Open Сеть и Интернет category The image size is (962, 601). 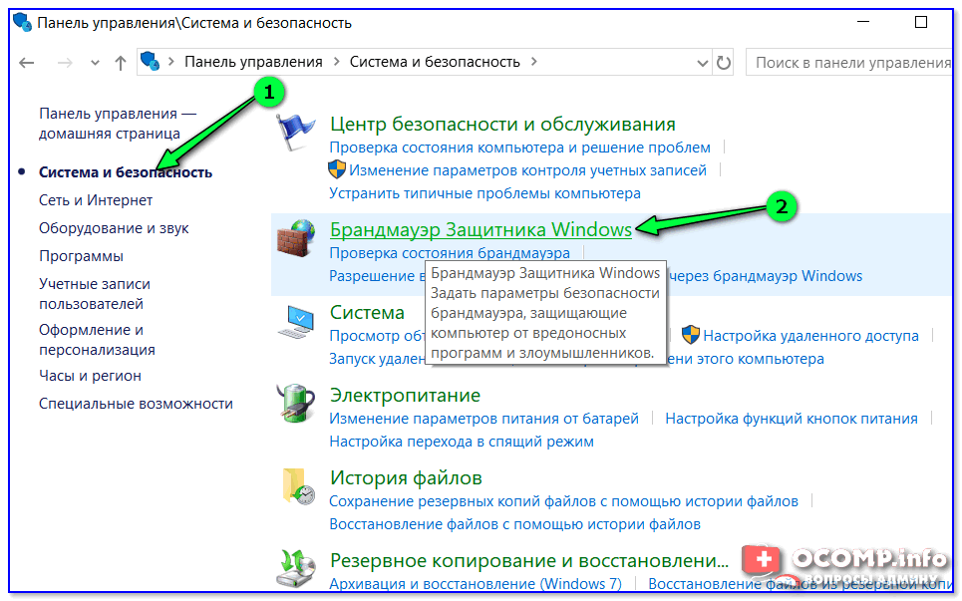pyautogui.click(x=96, y=200)
